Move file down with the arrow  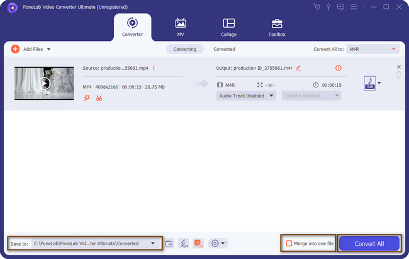click(398, 77)
